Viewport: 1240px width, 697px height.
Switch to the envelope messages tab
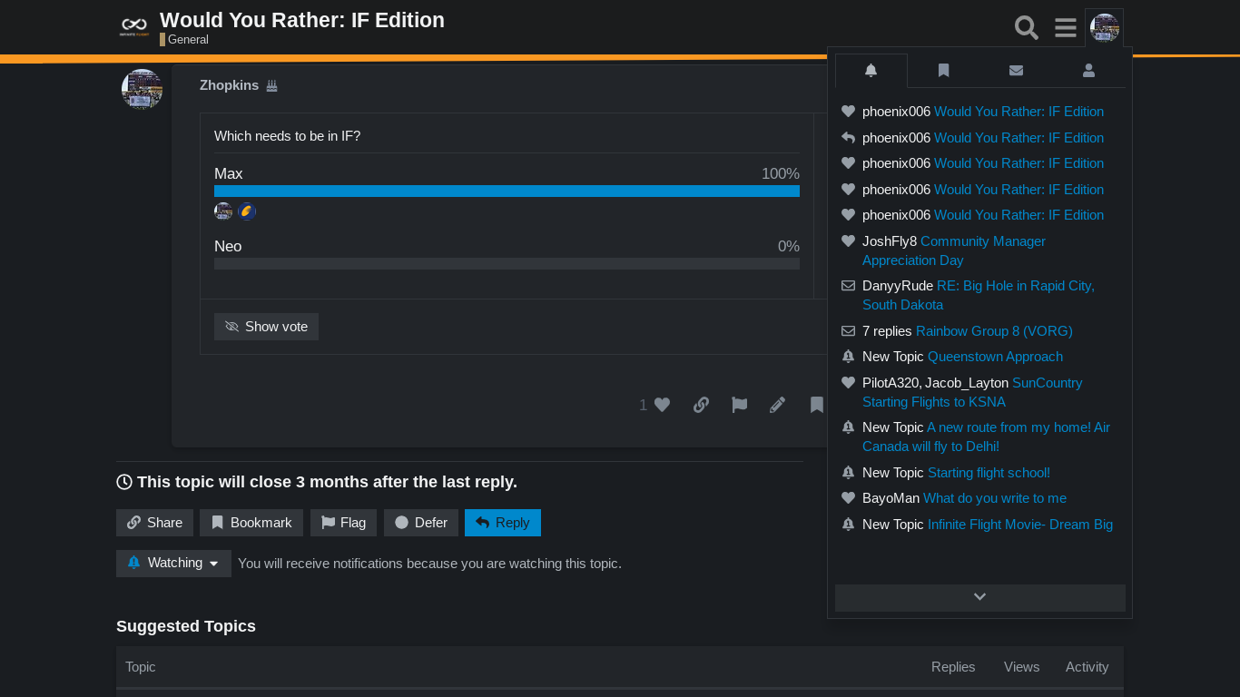click(x=1016, y=71)
